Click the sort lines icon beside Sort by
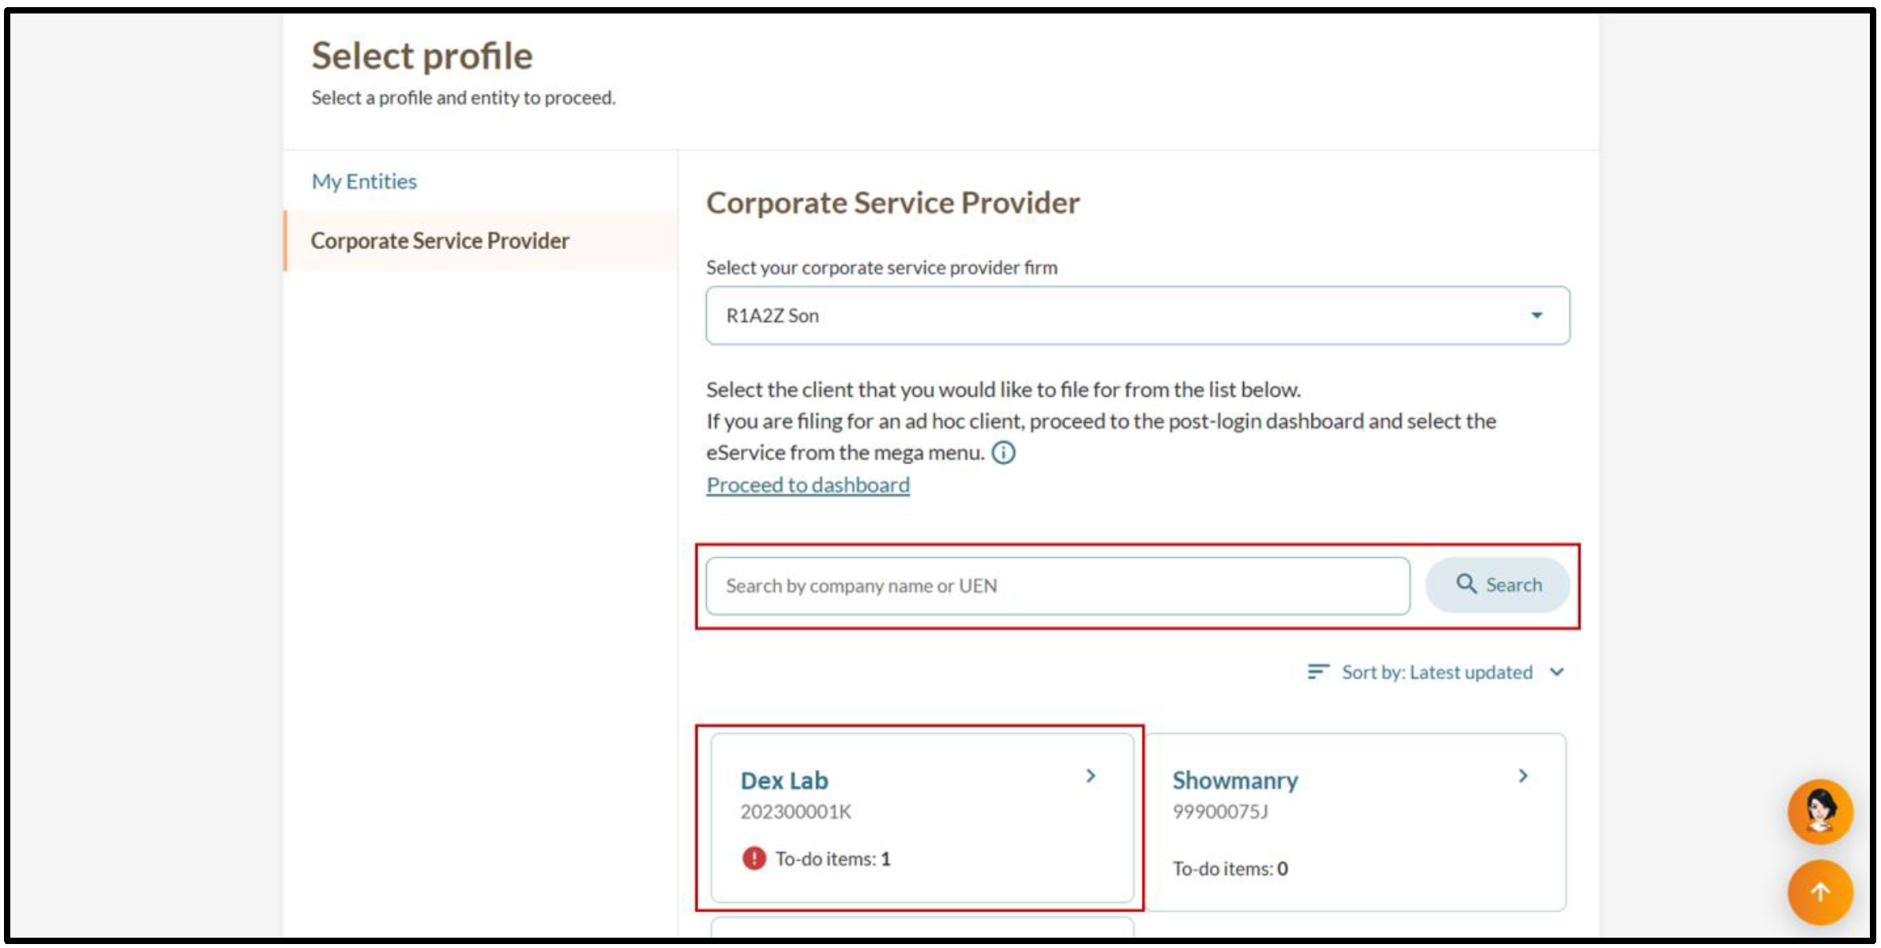 point(1318,672)
